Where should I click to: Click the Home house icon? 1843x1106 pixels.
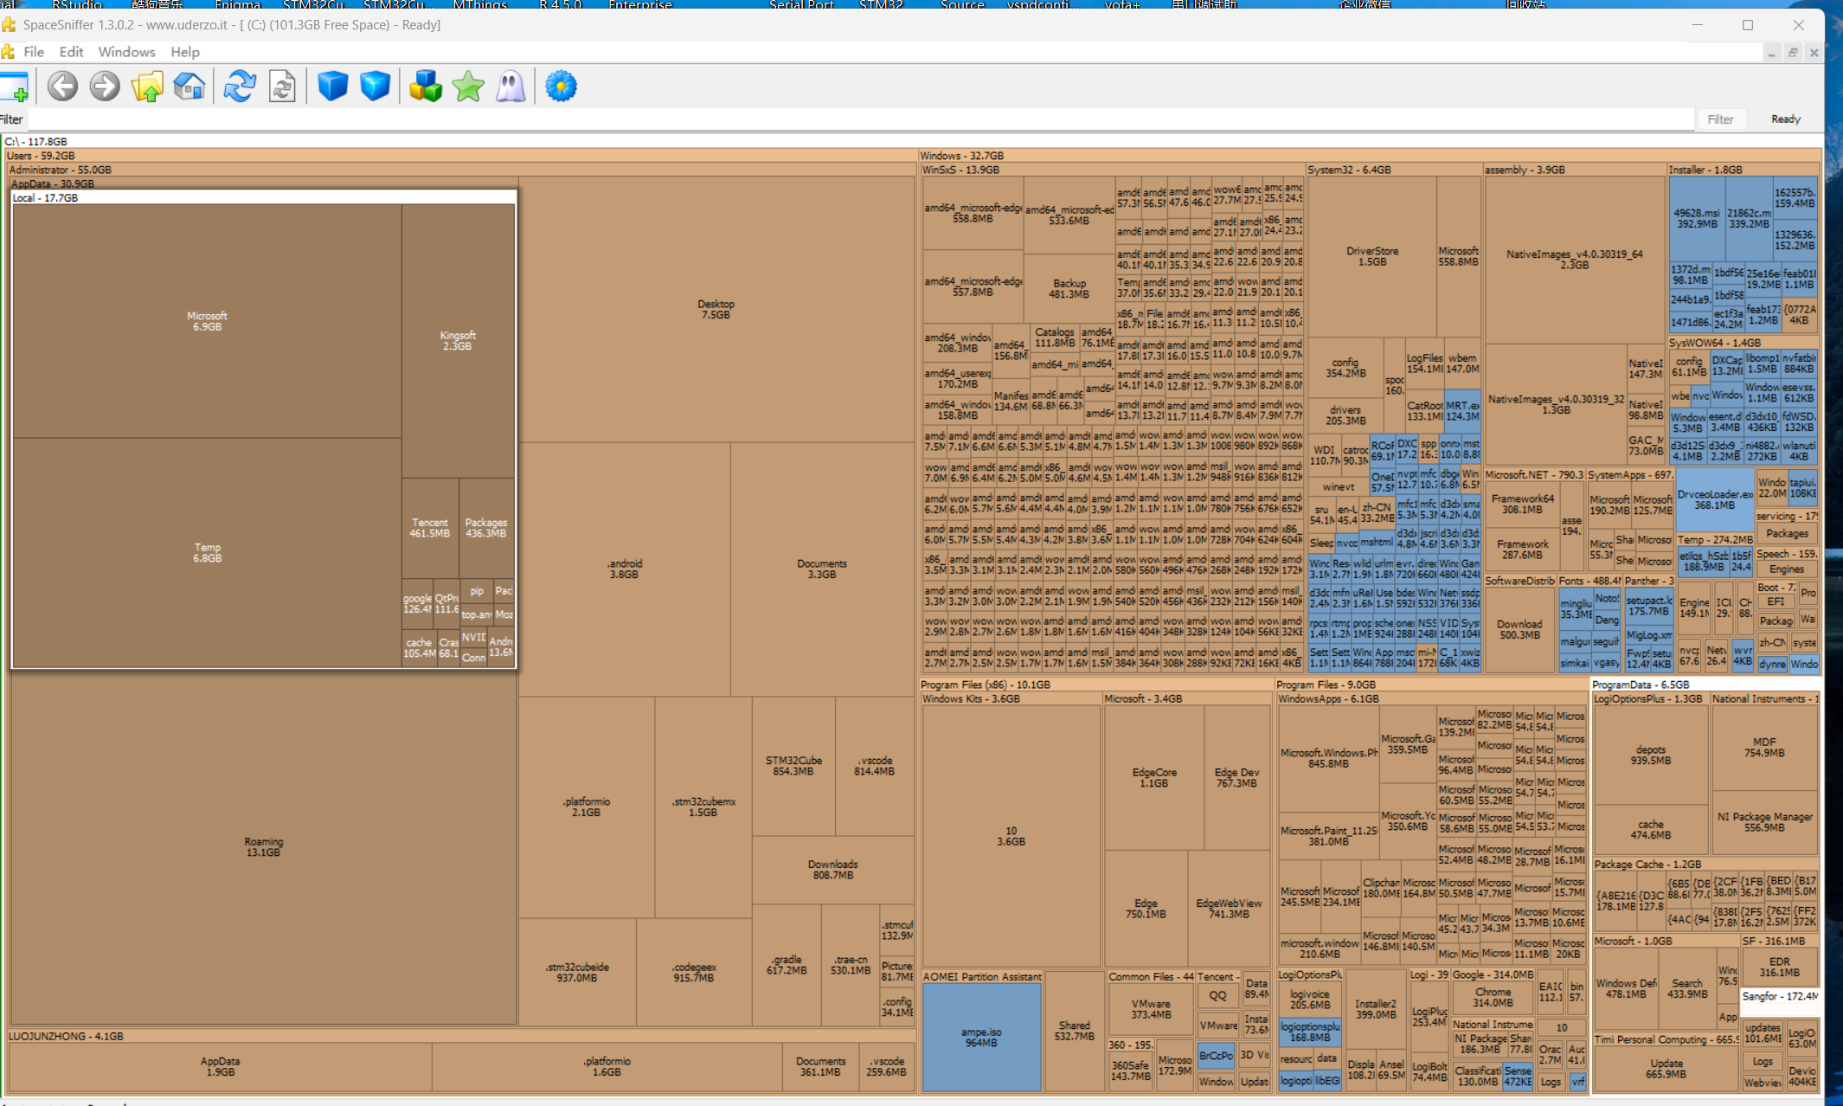click(x=189, y=87)
